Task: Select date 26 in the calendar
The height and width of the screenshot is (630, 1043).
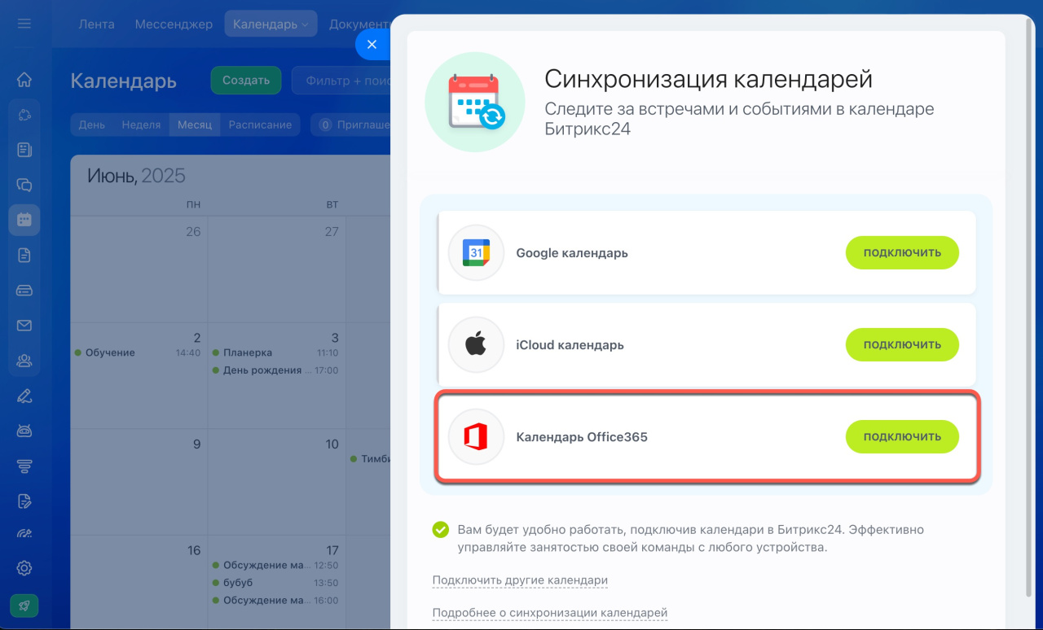Action: (x=193, y=231)
